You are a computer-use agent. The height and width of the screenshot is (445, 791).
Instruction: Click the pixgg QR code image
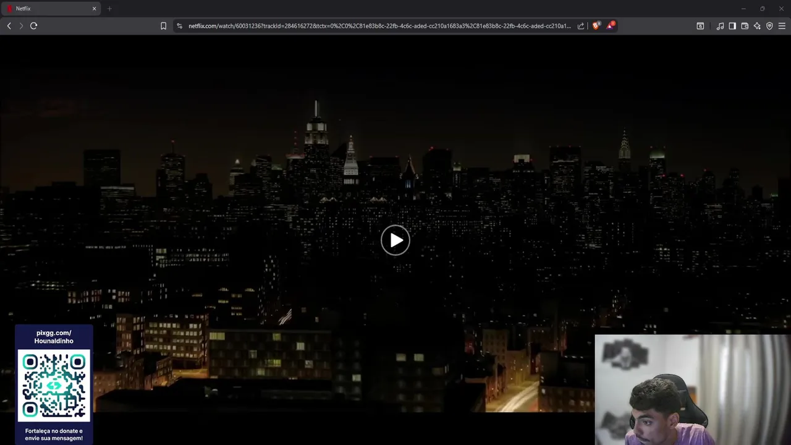click(54, 386)
